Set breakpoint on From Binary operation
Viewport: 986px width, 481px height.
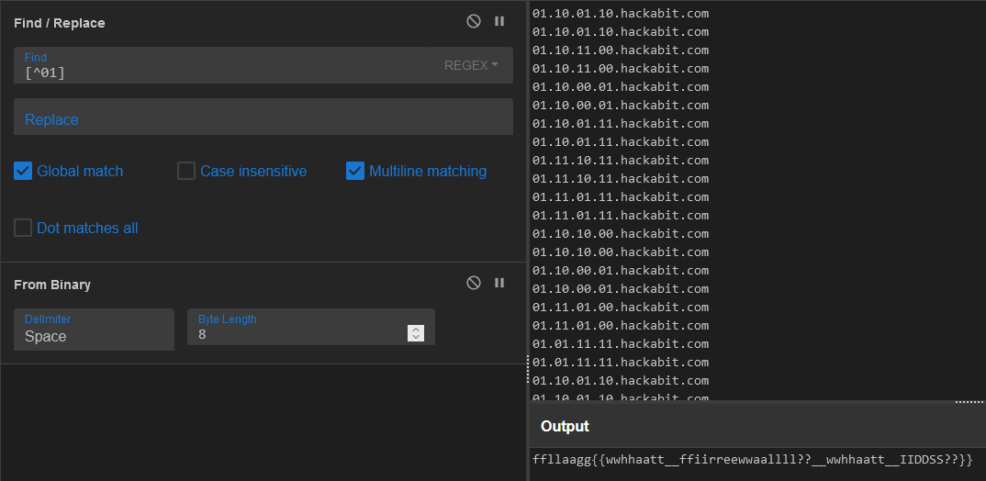[x=499, y=283]
